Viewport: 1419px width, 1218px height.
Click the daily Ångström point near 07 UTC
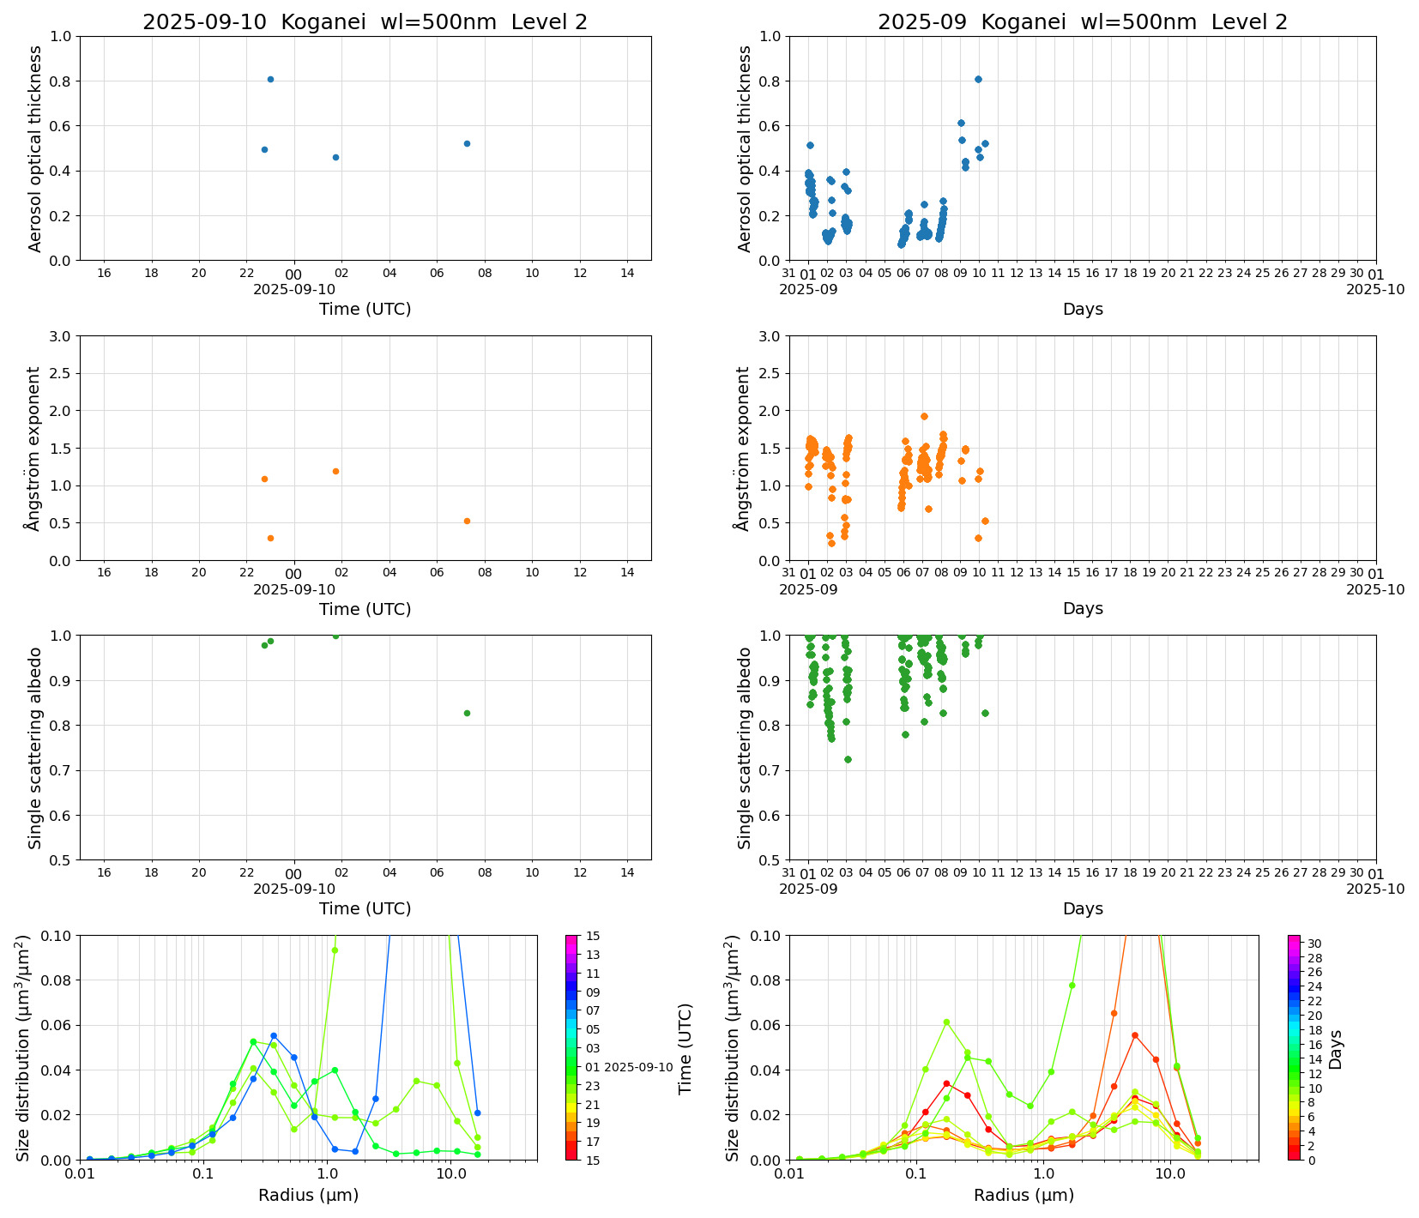point(467,521)
